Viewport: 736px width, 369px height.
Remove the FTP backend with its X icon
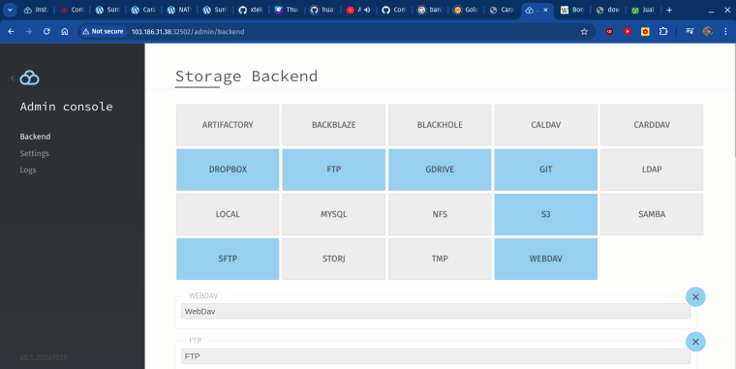pyautogui.click(x=695, y=342)
